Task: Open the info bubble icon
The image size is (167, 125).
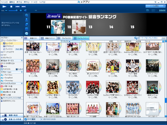Action: [27, 34]
